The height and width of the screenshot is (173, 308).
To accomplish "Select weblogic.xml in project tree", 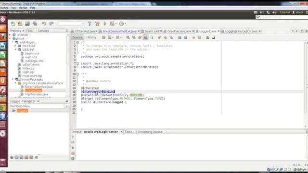I will coord(34,61).
